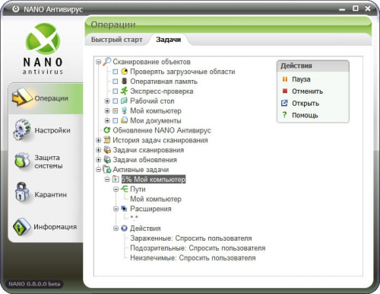Expand the Мой компьютер scan node
This screenshot has width=380, height=294.
(x=107, y=110)
